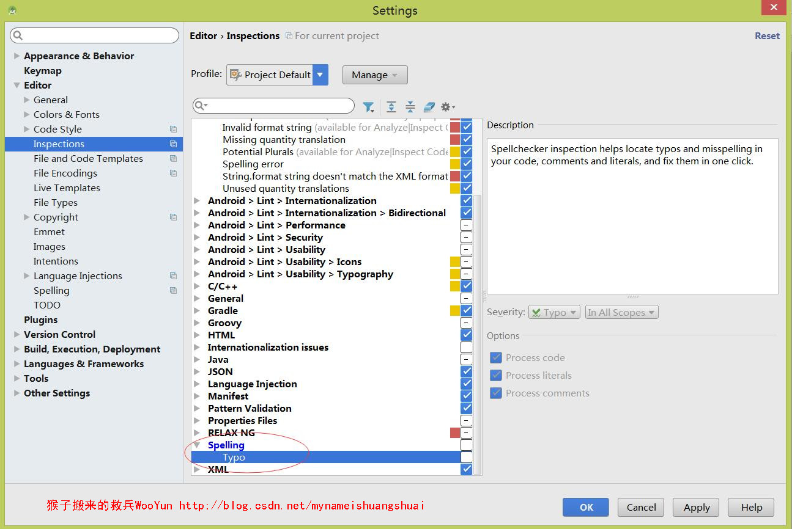Open the Project Default profile dropdown

click(277, 75)
